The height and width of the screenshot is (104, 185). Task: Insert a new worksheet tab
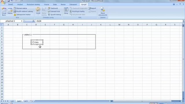[32, 101]
